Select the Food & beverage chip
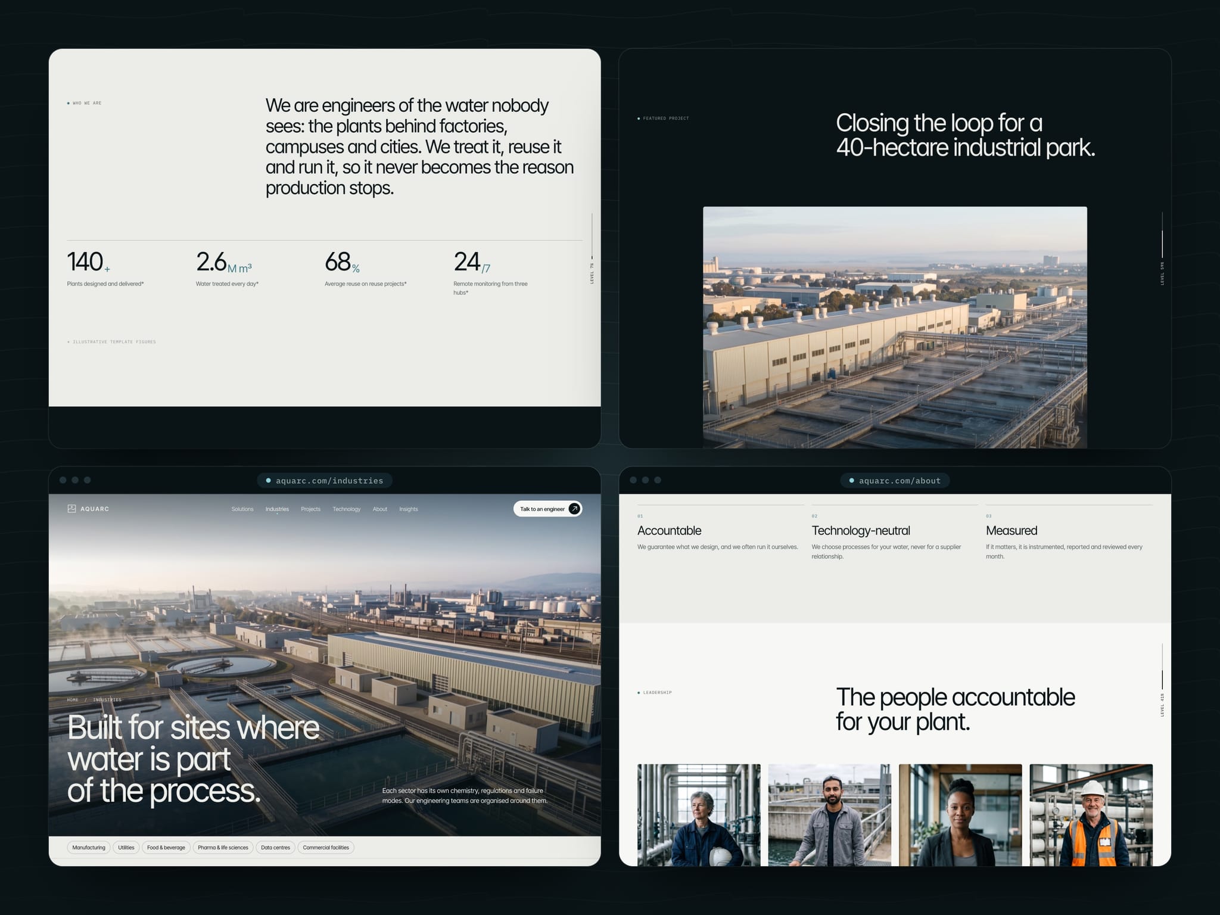 [x=166, y=848]
